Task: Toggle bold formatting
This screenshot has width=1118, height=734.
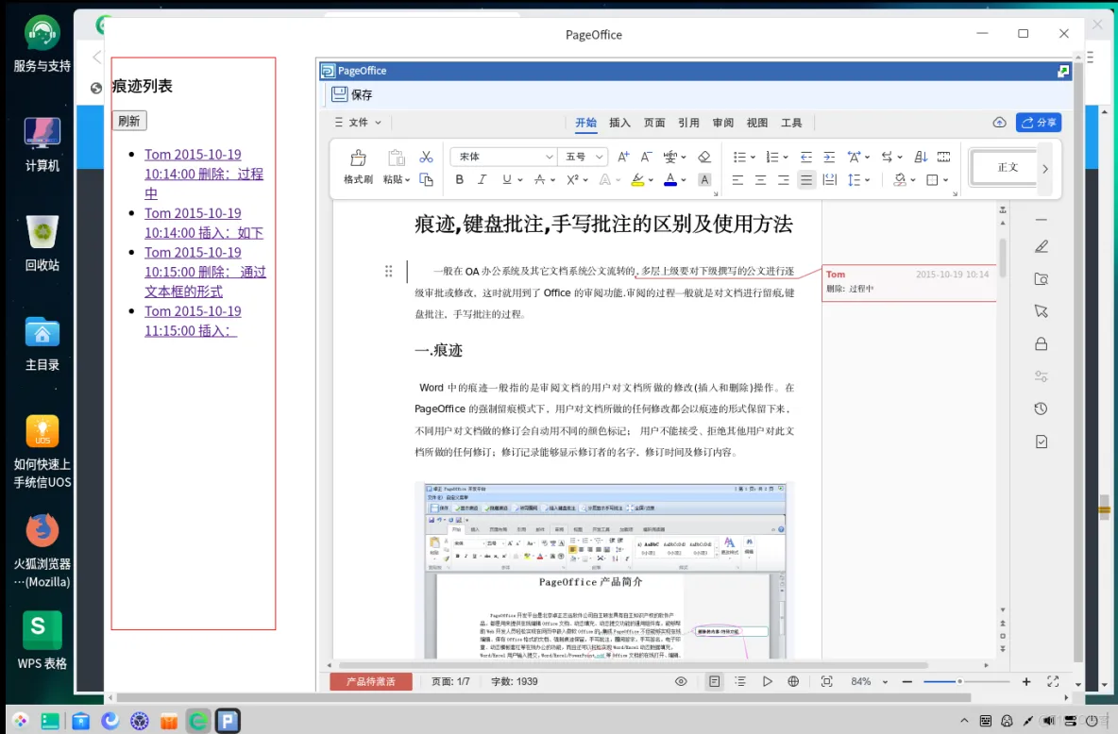Action: 459,179
